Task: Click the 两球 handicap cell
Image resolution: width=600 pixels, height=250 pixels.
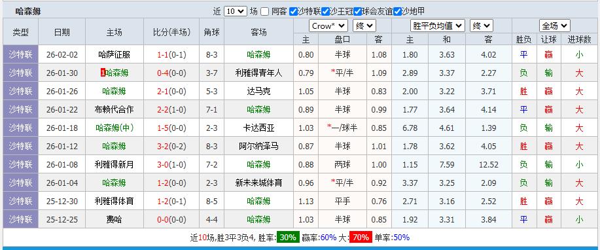Action: click(342, 164)
